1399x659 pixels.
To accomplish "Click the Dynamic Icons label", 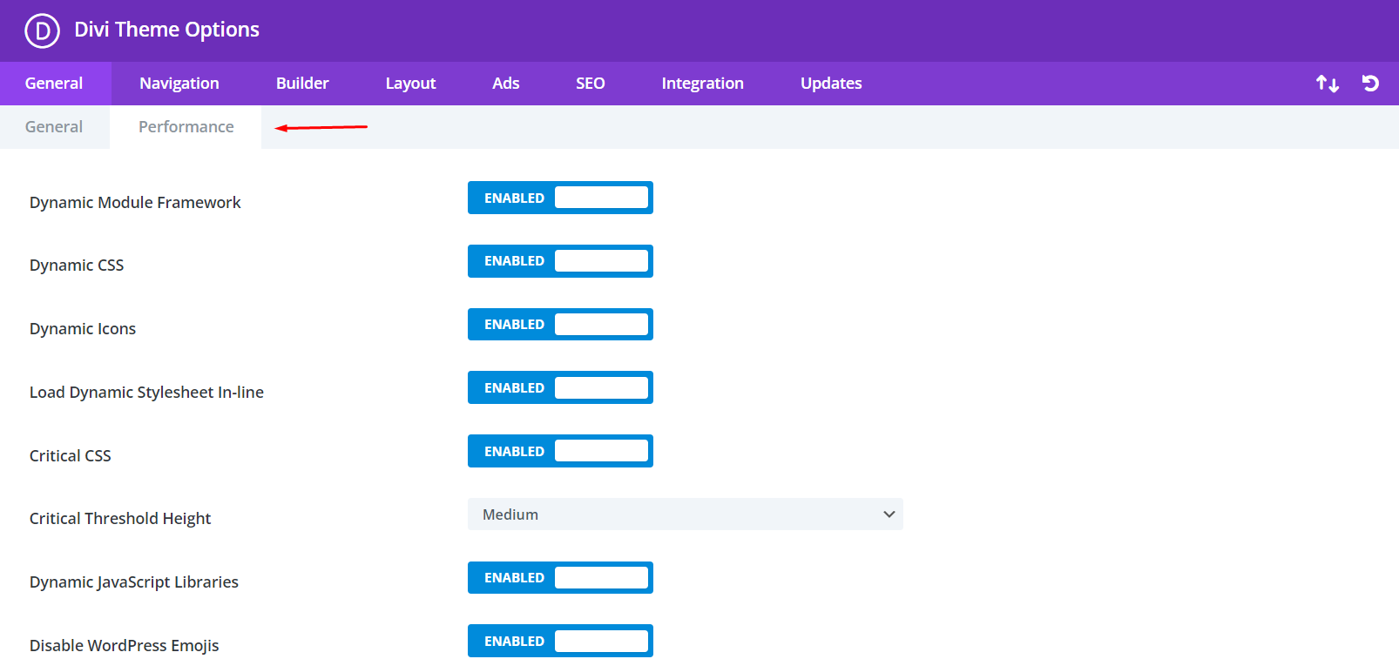I will [x=83, y=329].
